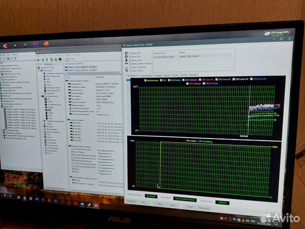Click the Back arrow in AIDA64 toolbar

click(39, 60)
